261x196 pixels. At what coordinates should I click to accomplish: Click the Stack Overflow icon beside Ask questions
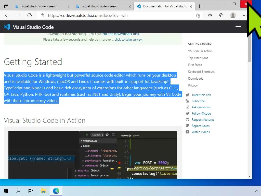(x=187, y=107)
